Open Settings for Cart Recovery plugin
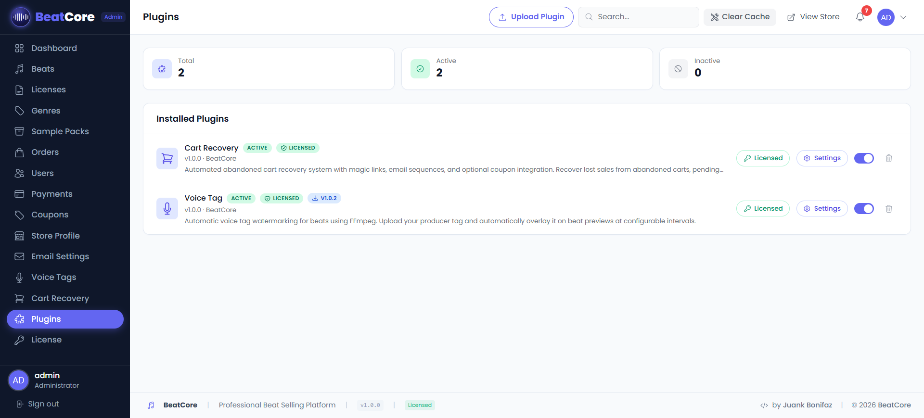Screen dimensions: 924x418 point(822,158)
